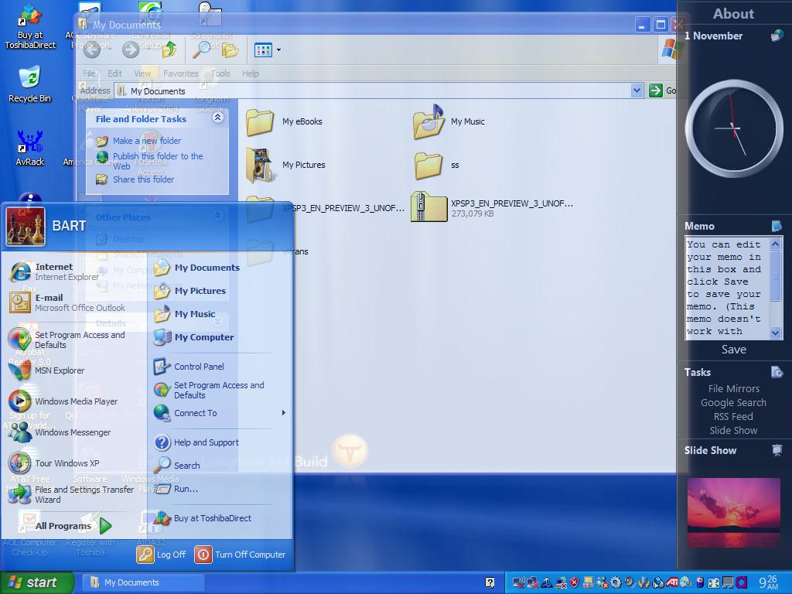
Task: Click Share this folder link
Action: (x=143, y=179)
